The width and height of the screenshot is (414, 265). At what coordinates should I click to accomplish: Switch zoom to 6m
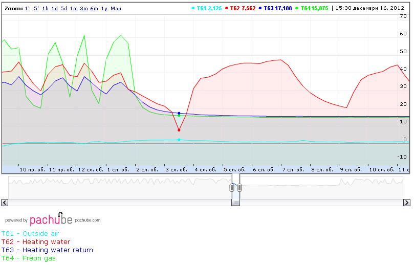pos(94,9)
